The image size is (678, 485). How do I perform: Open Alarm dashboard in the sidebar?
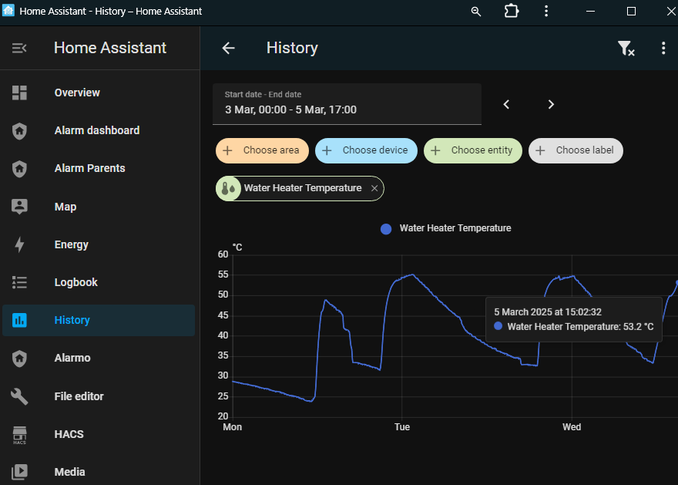(x=97, y=130)
